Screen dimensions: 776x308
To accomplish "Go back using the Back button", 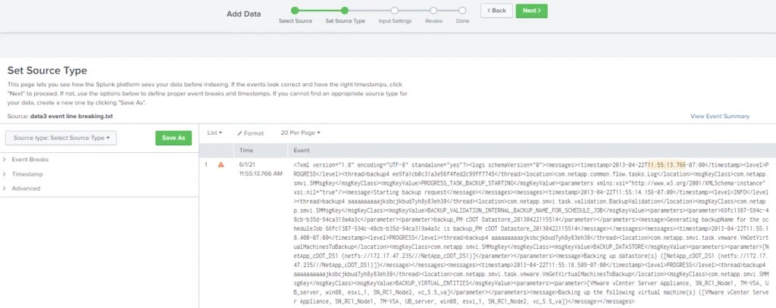I will pos(496,11).
